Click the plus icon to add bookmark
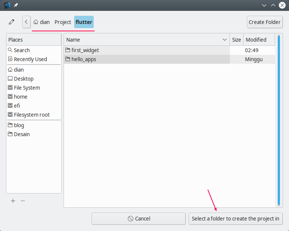The width and height of the screenshot is (289, 231). (13, 201)
